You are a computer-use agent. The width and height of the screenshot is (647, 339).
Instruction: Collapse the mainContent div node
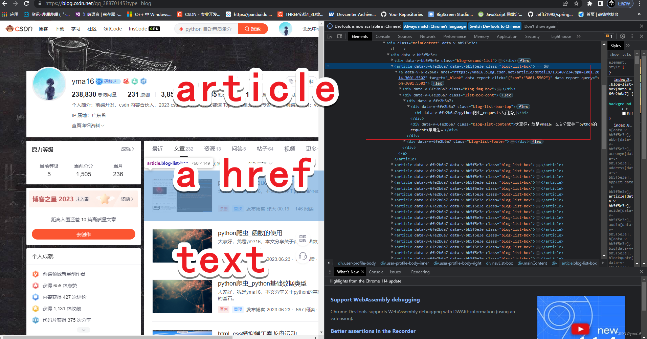click(384, 43)
